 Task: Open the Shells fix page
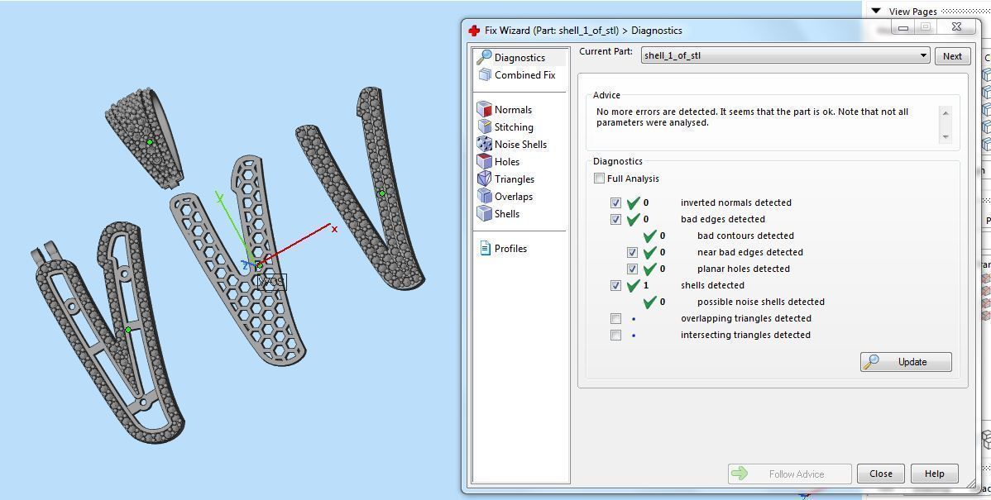(x=507, y=213)
